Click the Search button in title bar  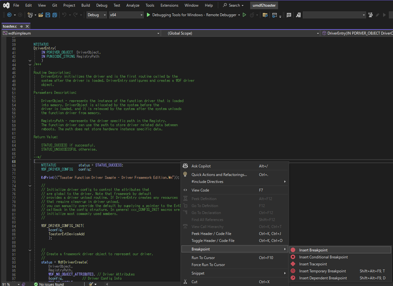tap(233, 5)
